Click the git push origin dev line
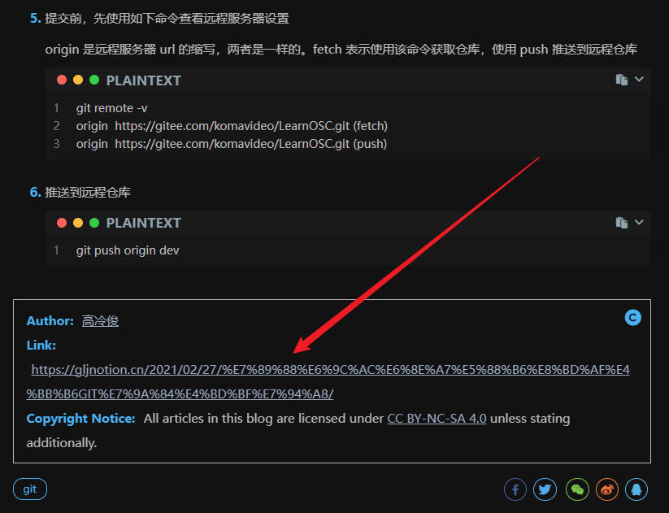The image size is (669, 513). click(128, 250)
